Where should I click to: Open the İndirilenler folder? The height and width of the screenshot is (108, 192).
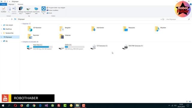point(97,29)
